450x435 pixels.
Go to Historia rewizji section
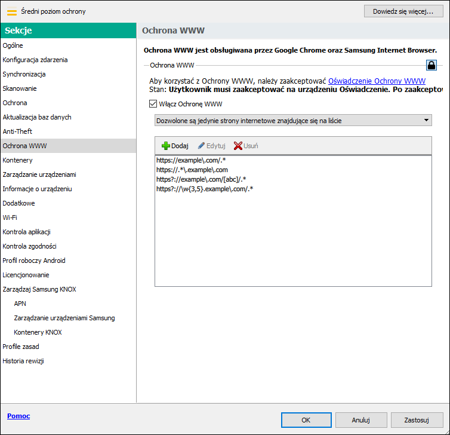point(23,361)
